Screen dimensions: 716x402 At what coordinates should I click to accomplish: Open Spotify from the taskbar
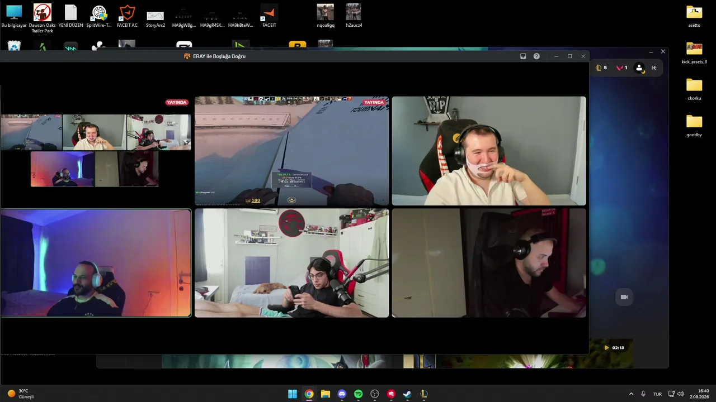point(359,394)
